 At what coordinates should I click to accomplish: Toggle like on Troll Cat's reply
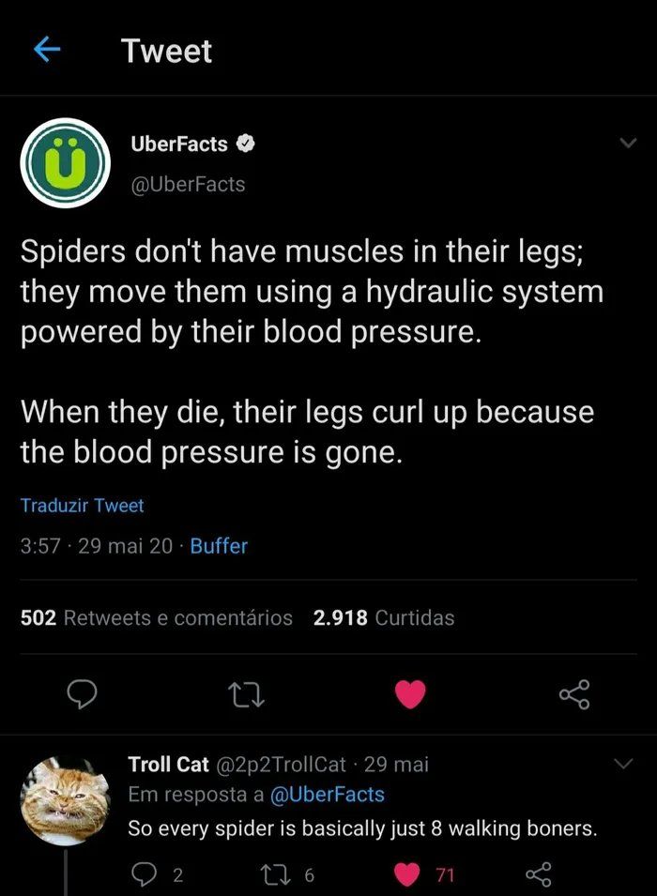(406, 875)
